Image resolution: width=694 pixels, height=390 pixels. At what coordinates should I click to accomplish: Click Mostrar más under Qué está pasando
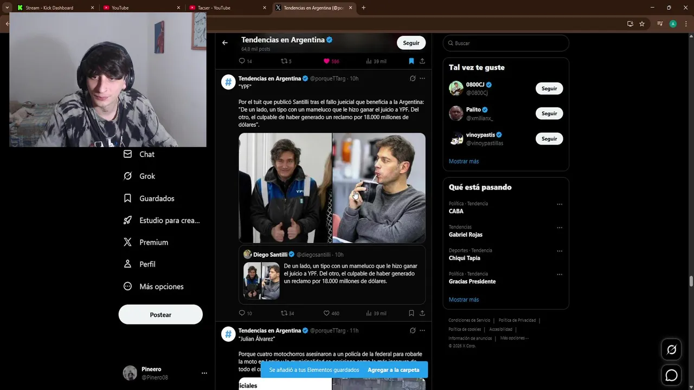point(464,300)
